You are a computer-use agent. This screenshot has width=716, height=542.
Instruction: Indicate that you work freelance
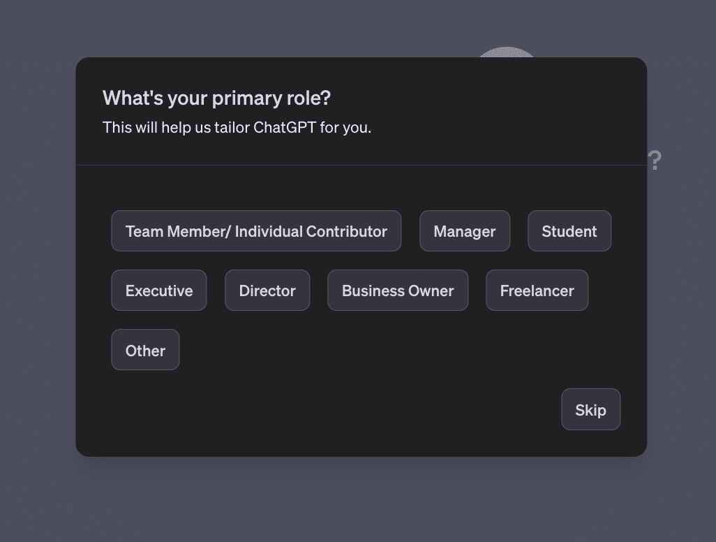point(537,291)
